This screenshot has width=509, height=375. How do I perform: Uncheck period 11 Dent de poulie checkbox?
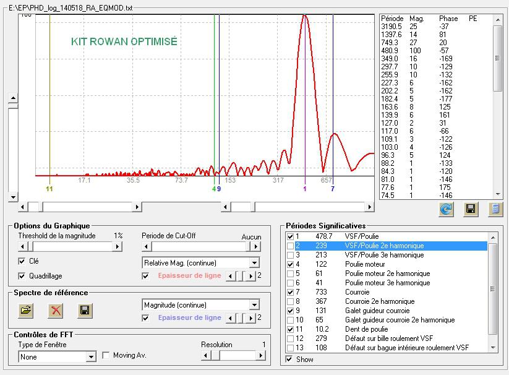291,329
